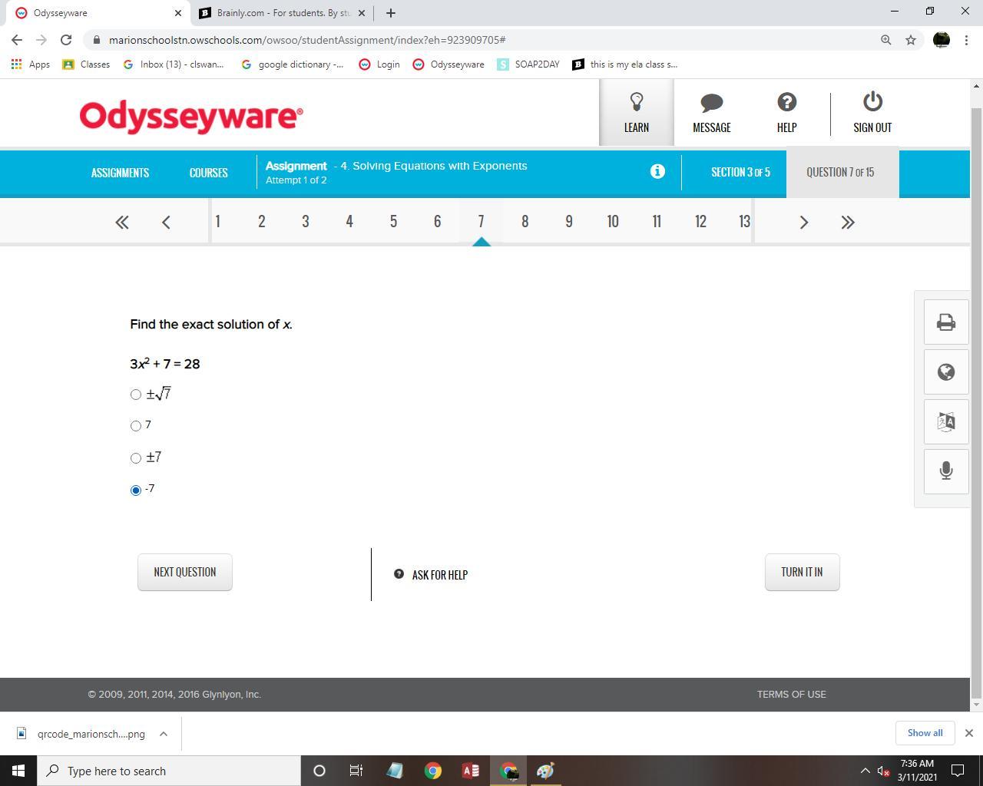Click the Windows search box
The width and height of the screenshot is (983, 786).
169,771
